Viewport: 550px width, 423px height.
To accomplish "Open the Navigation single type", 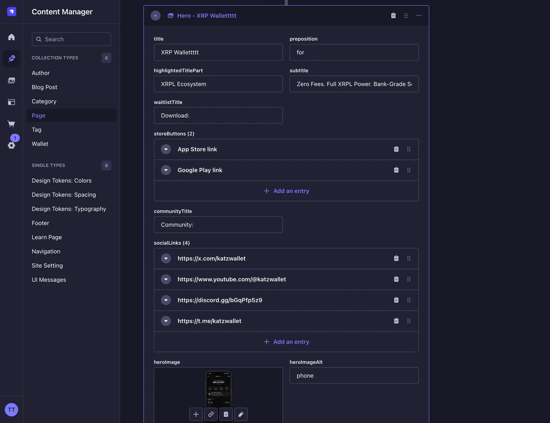I will tap(46, 252).
